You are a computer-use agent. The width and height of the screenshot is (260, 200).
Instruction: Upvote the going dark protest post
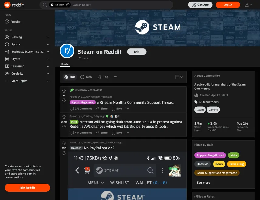[x=64, y=117]
